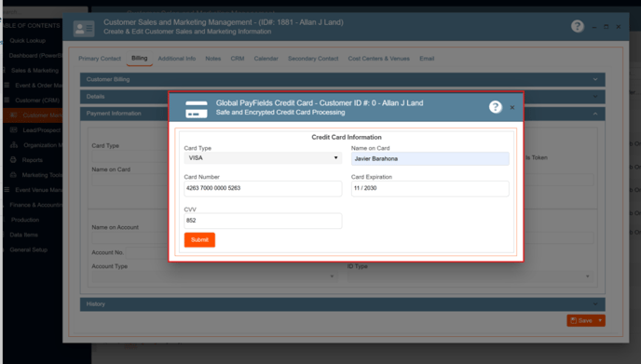Open Lead/Prospect sidebar item
This screenshot has height=364, width=641.
(42, 130)
